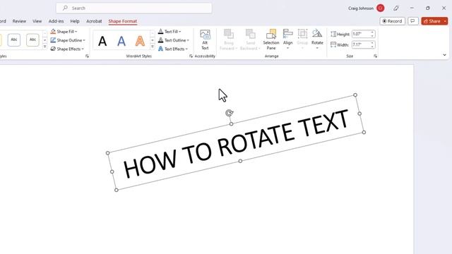Open the Shape Outline options
This screenshot has height=254, width=452.
pos(68,40)
